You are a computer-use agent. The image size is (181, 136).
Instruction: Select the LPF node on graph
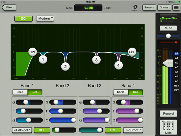132,52
